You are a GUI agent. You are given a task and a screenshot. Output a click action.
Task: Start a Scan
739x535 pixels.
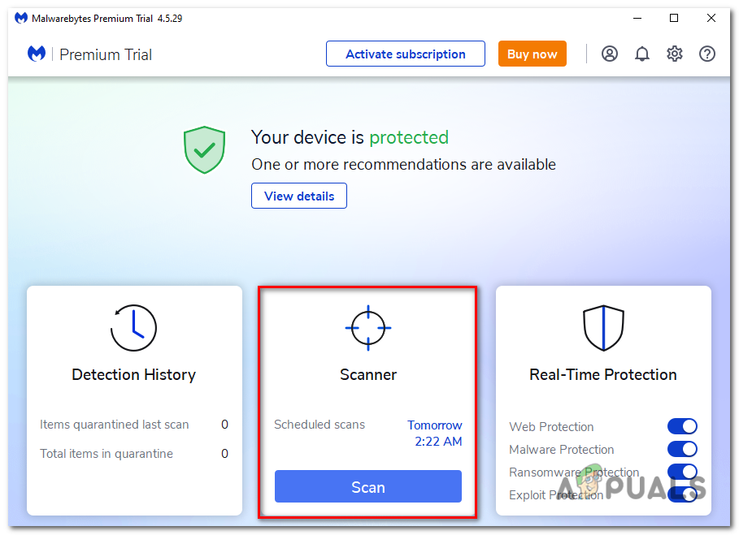(367, 486)
